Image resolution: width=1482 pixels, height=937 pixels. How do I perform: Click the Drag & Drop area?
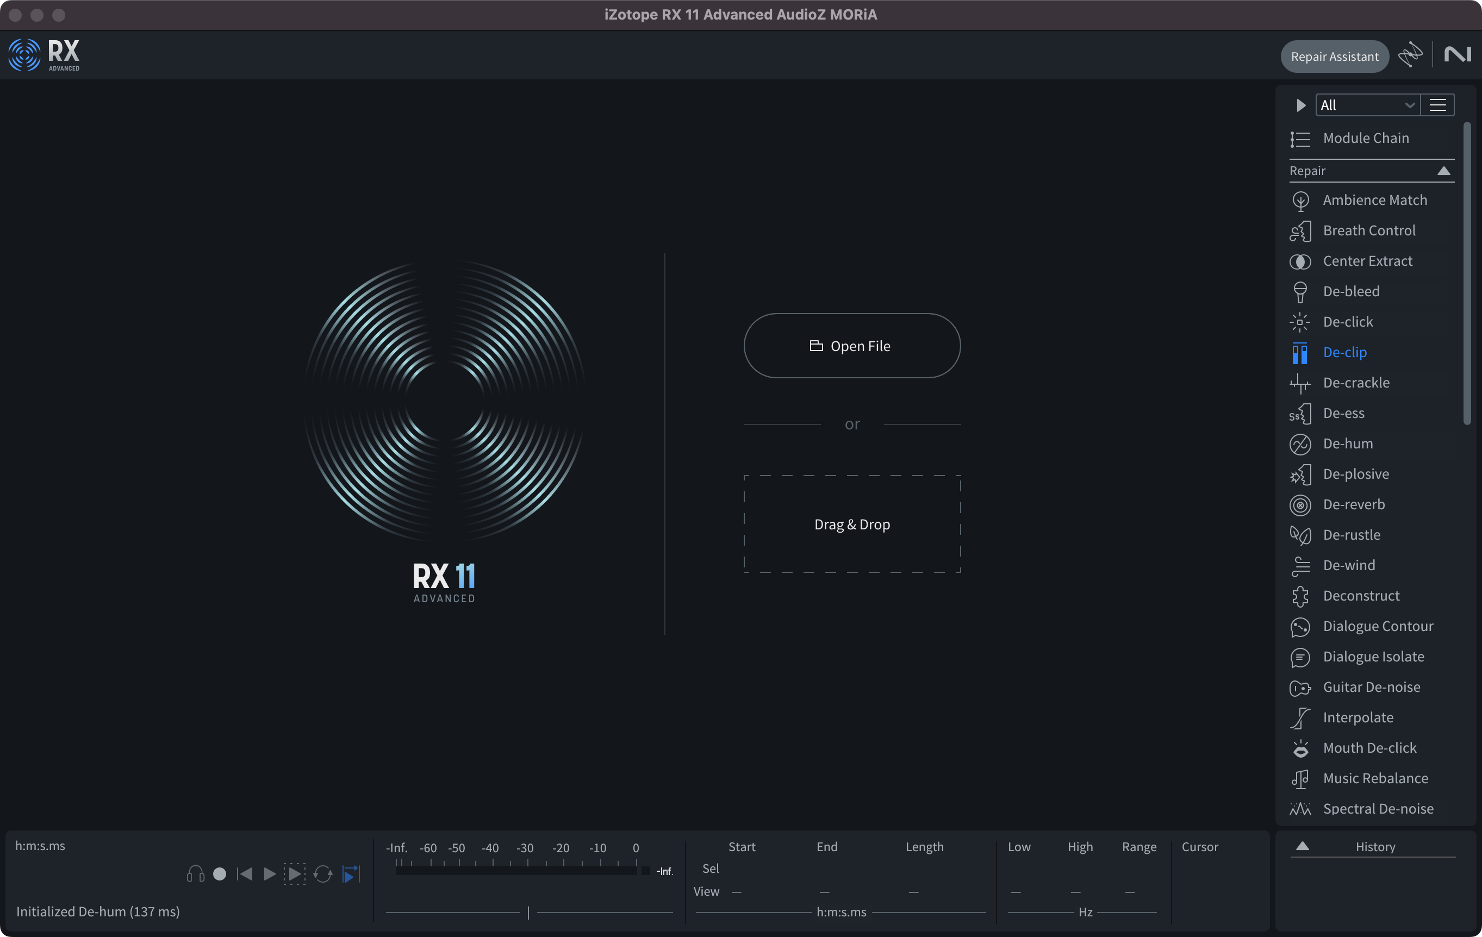point(851,524)
